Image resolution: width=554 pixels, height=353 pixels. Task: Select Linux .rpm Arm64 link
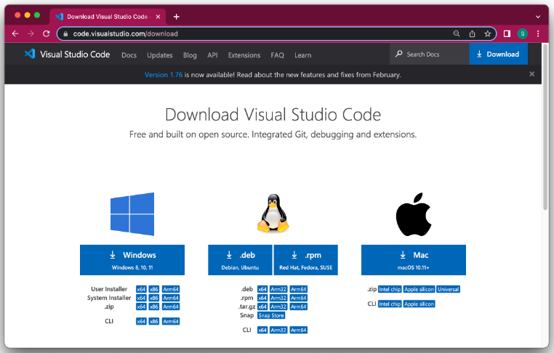coord(299,298)
